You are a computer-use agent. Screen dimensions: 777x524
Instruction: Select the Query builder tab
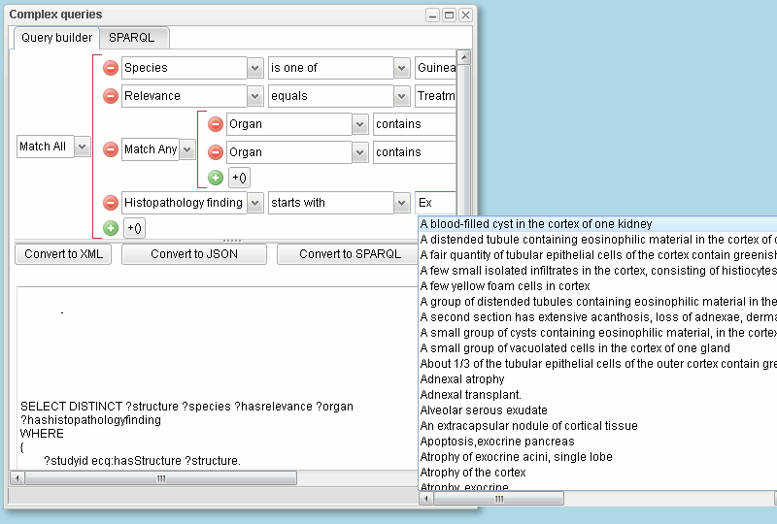(x=57, y=38)
